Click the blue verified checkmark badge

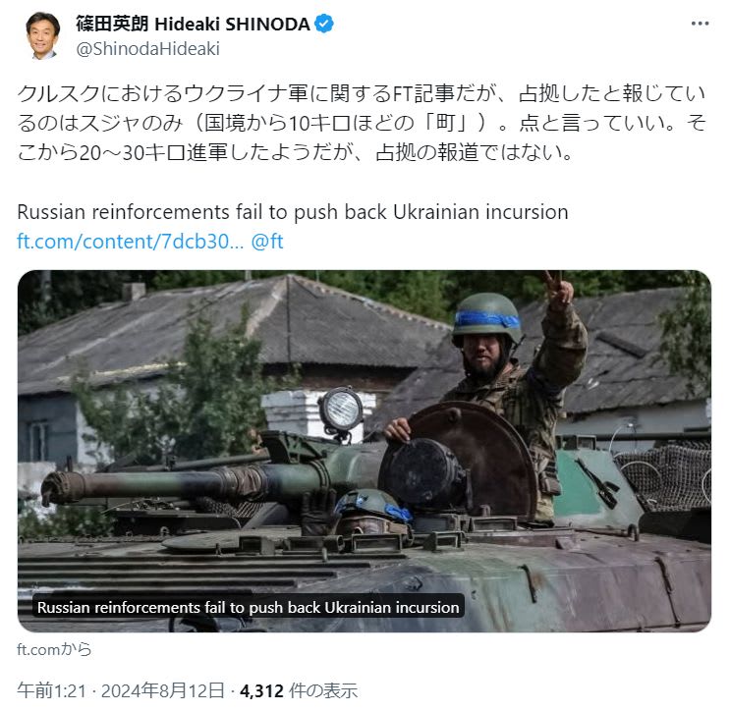pos(324,24)
